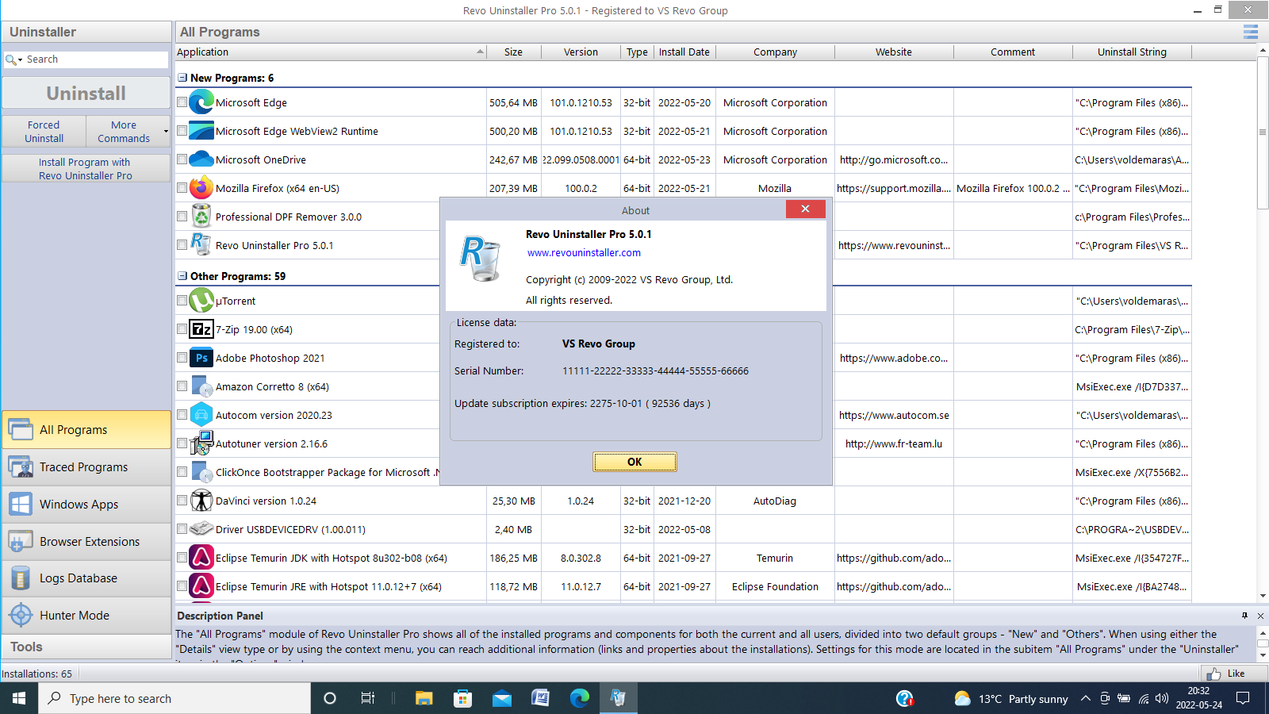Click the Like thumbs-up icon in status bar

[1214, 674]
